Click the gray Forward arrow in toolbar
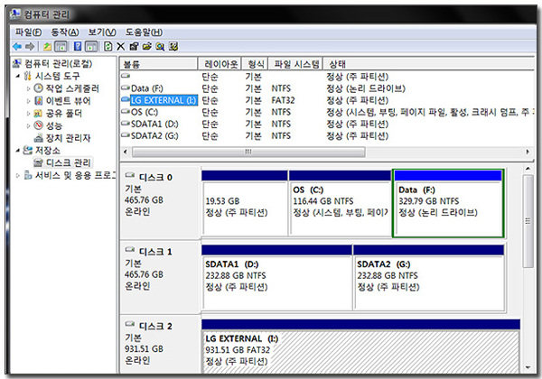This screenshot has height=379, width=542. click(31, 46)
